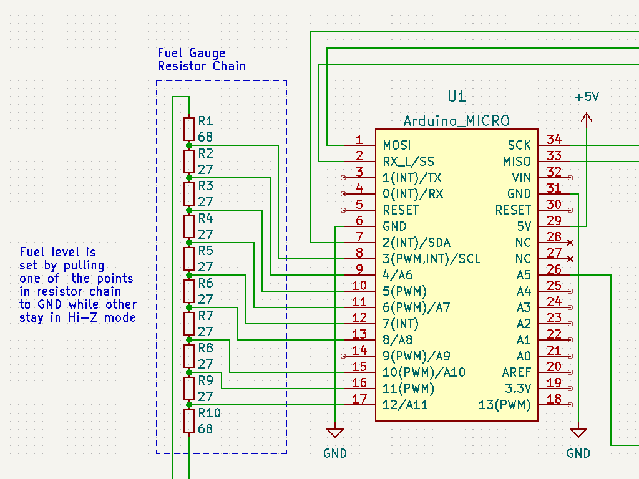
Task: Click the R10 reference label
Action: [209, 413]
